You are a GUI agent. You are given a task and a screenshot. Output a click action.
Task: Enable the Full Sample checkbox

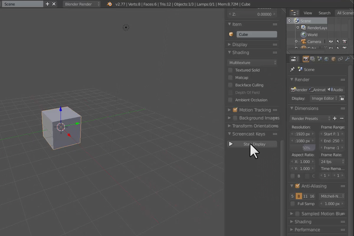click(x=293, y=204)
